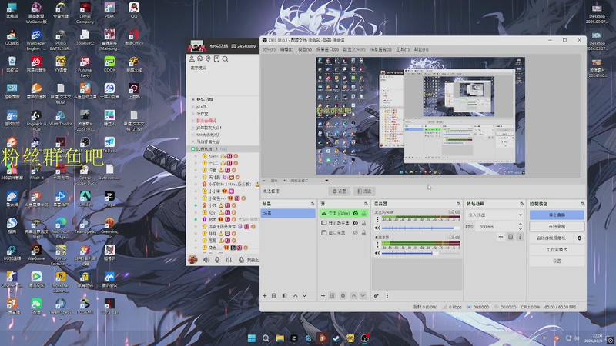The height and width of the screenshot is (346, 616).
Task: Open the preview scaling dropdown below the preview
Action: coord(310,181)
